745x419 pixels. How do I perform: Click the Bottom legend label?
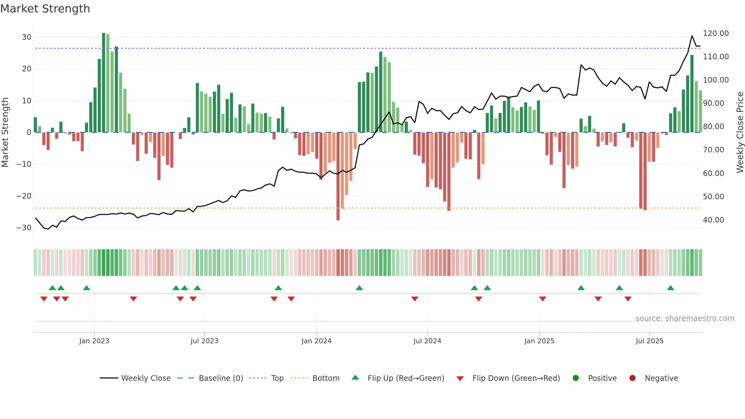326,378
